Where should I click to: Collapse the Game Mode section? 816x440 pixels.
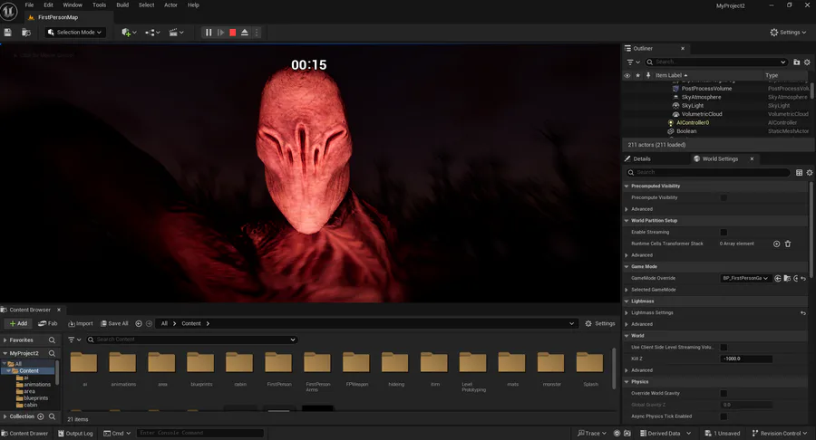pyautogui.click(x=627, y=266)
